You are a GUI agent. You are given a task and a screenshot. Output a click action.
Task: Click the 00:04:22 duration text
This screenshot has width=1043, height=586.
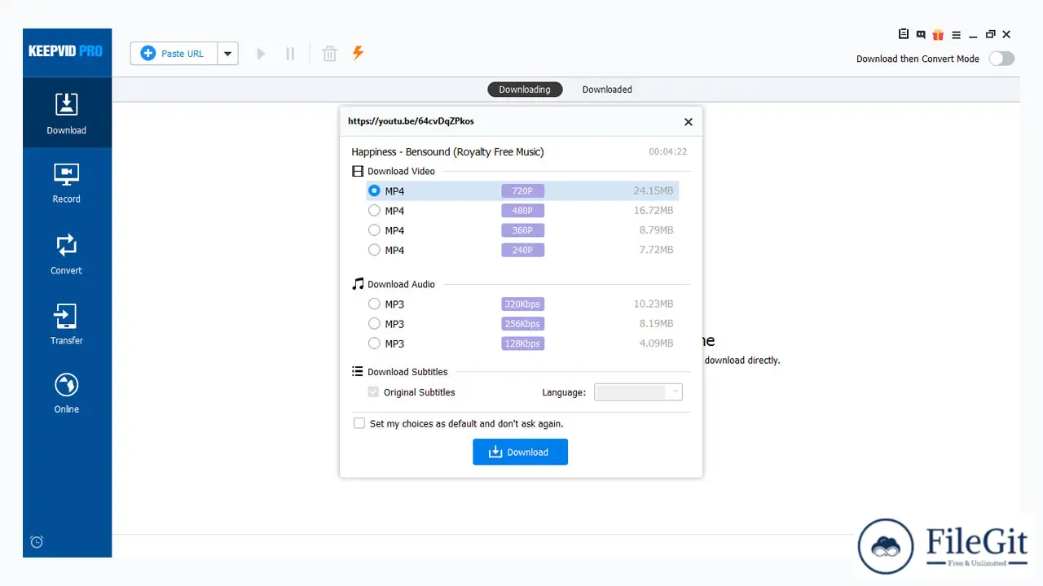click(x=667, y=152)
